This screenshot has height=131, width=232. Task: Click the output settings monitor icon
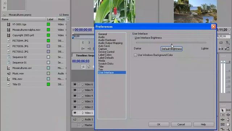point(227,43)
